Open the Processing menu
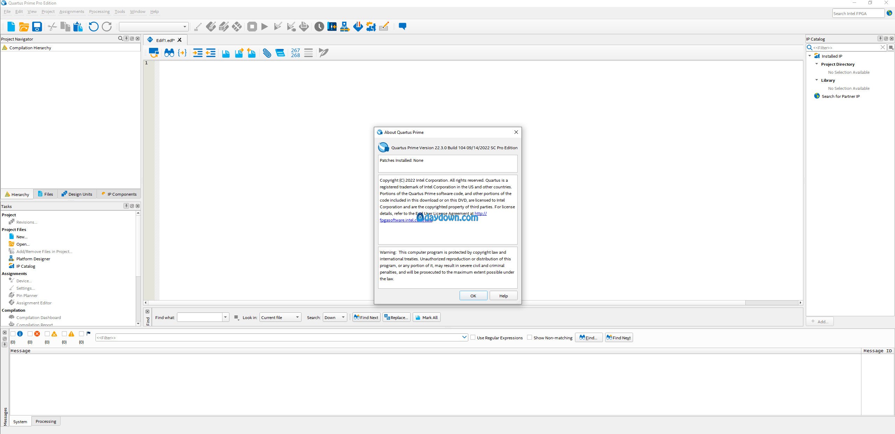 [99, 12]
